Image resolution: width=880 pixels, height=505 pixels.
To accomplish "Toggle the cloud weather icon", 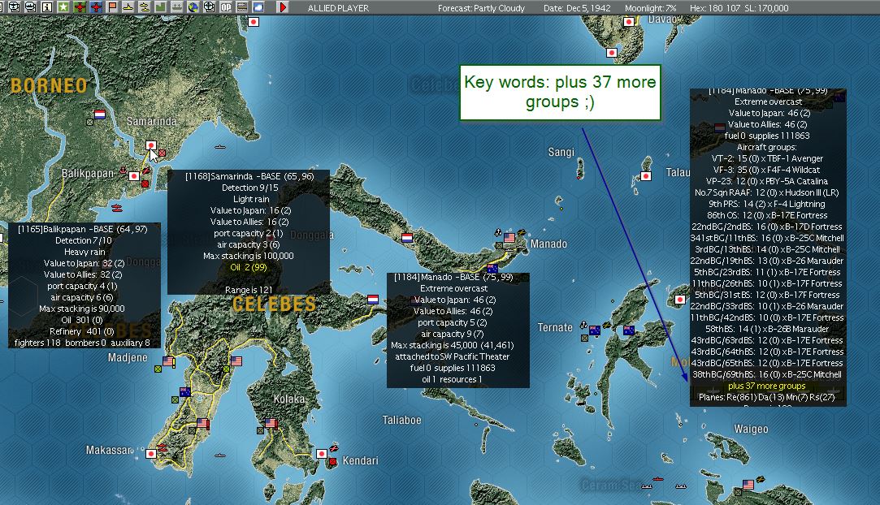I will [x=258, y=7].
